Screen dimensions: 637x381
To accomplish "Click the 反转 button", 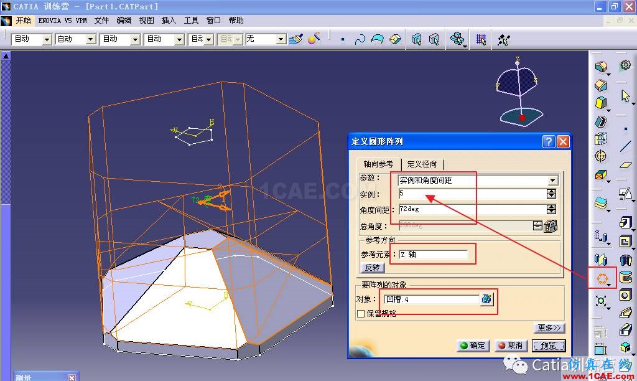I will point(372,268).
